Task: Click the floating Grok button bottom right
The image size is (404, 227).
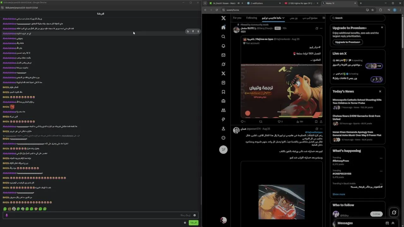Action: pyautogui.click(x=394, y=212)
